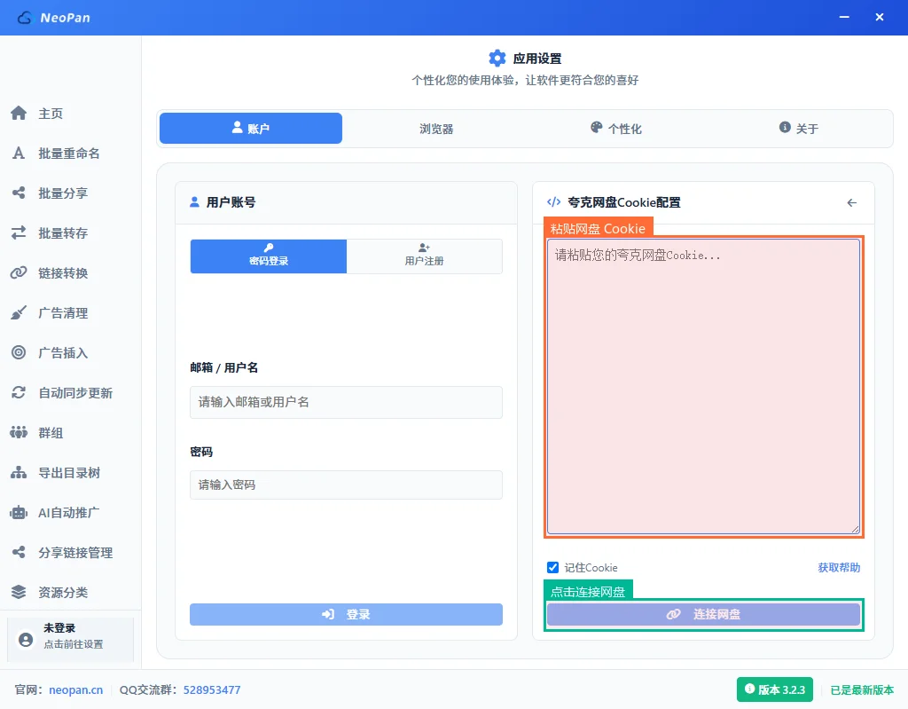Click the 已是最新版本 status text
Image resolution: width=908 pixels, height=709 pixels.
862,689
